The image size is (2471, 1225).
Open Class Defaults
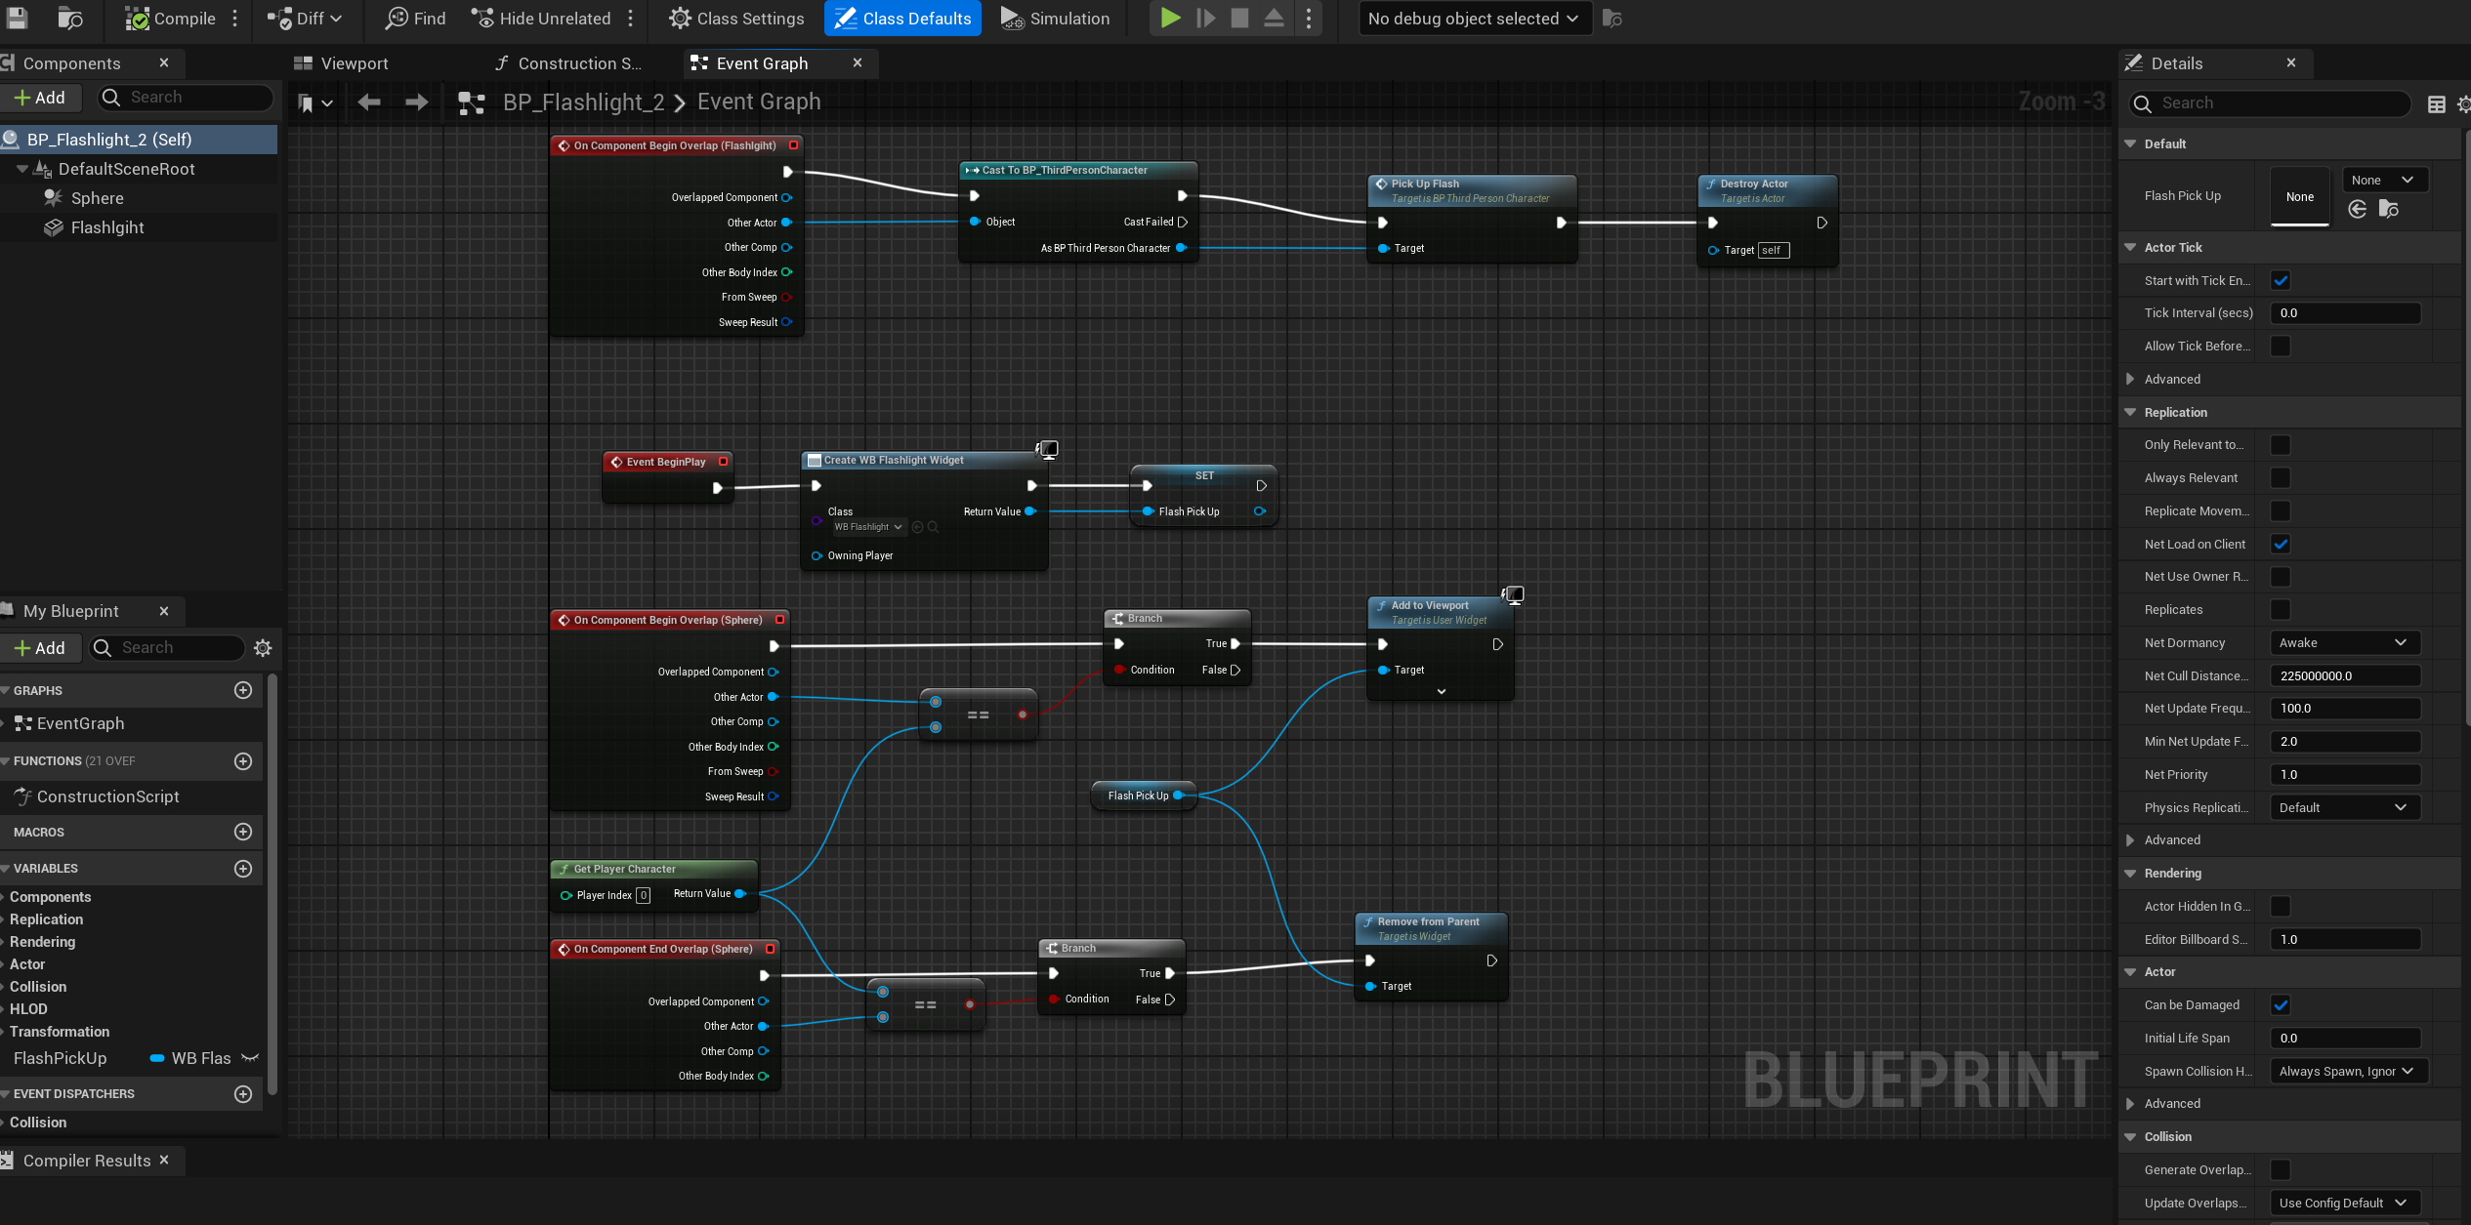[x=902, y=19]
